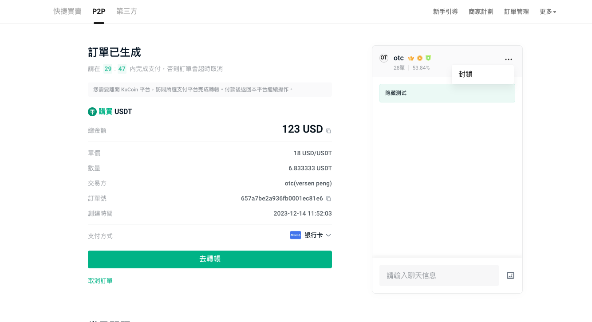Screen dimensions: 592x322
Task: Click the 購買 USDT label
Action: tap(115, 112)
